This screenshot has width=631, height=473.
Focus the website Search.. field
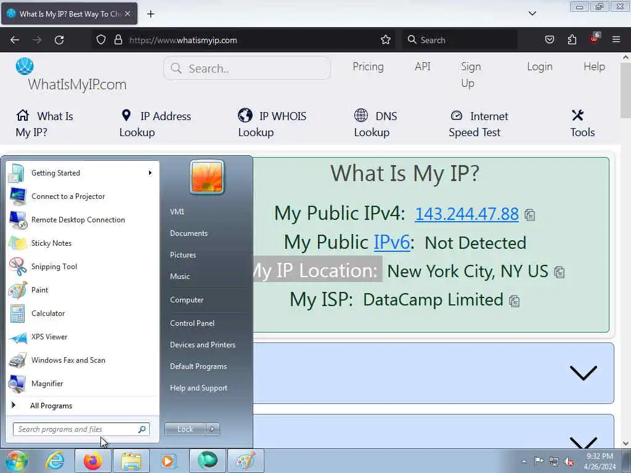pos(247,68)
